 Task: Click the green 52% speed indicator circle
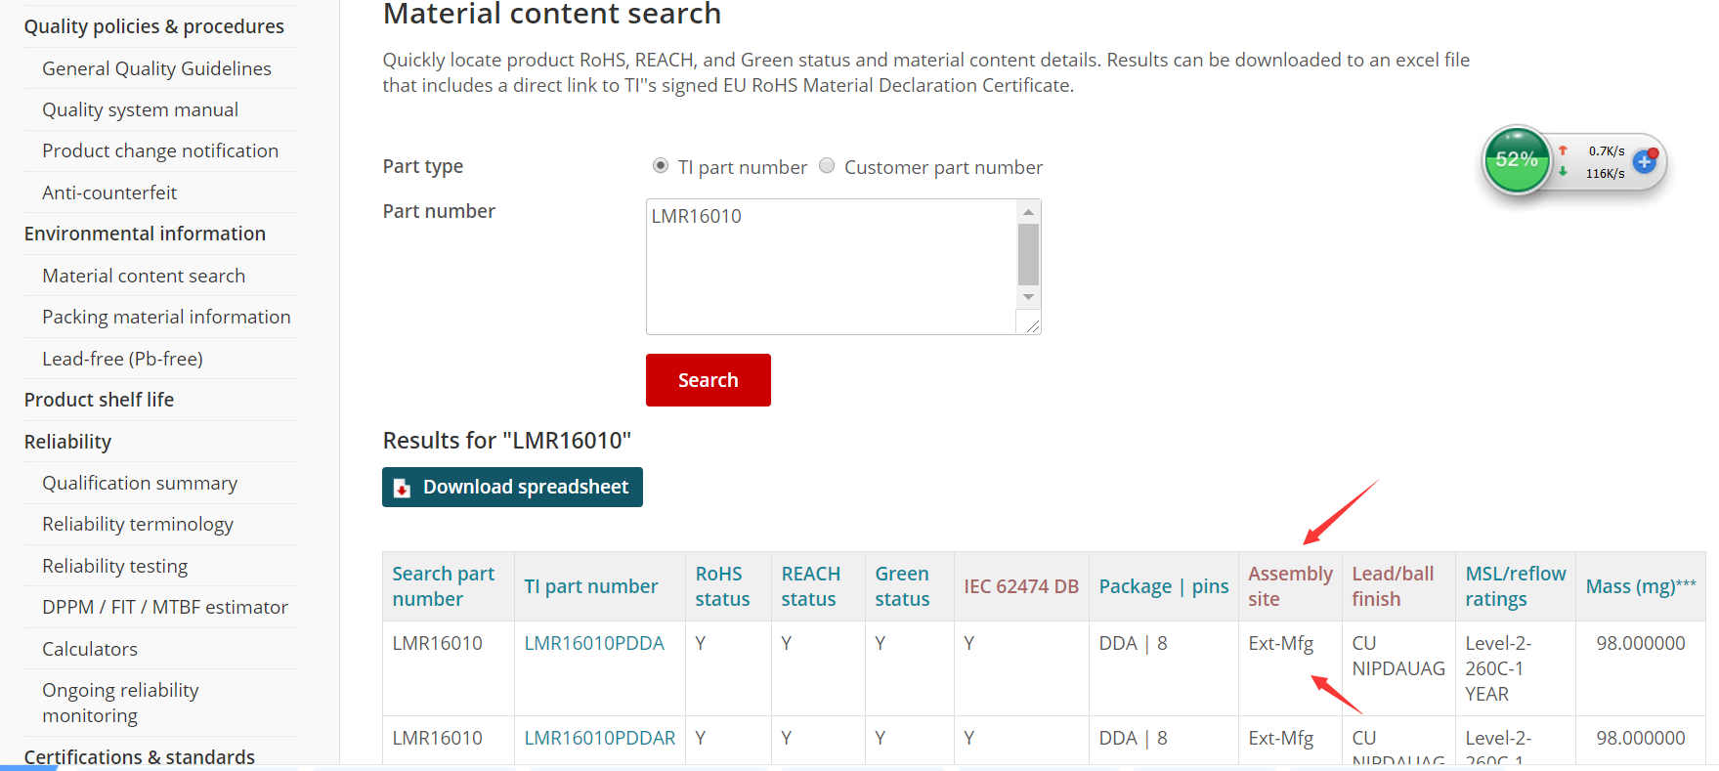1516,159
